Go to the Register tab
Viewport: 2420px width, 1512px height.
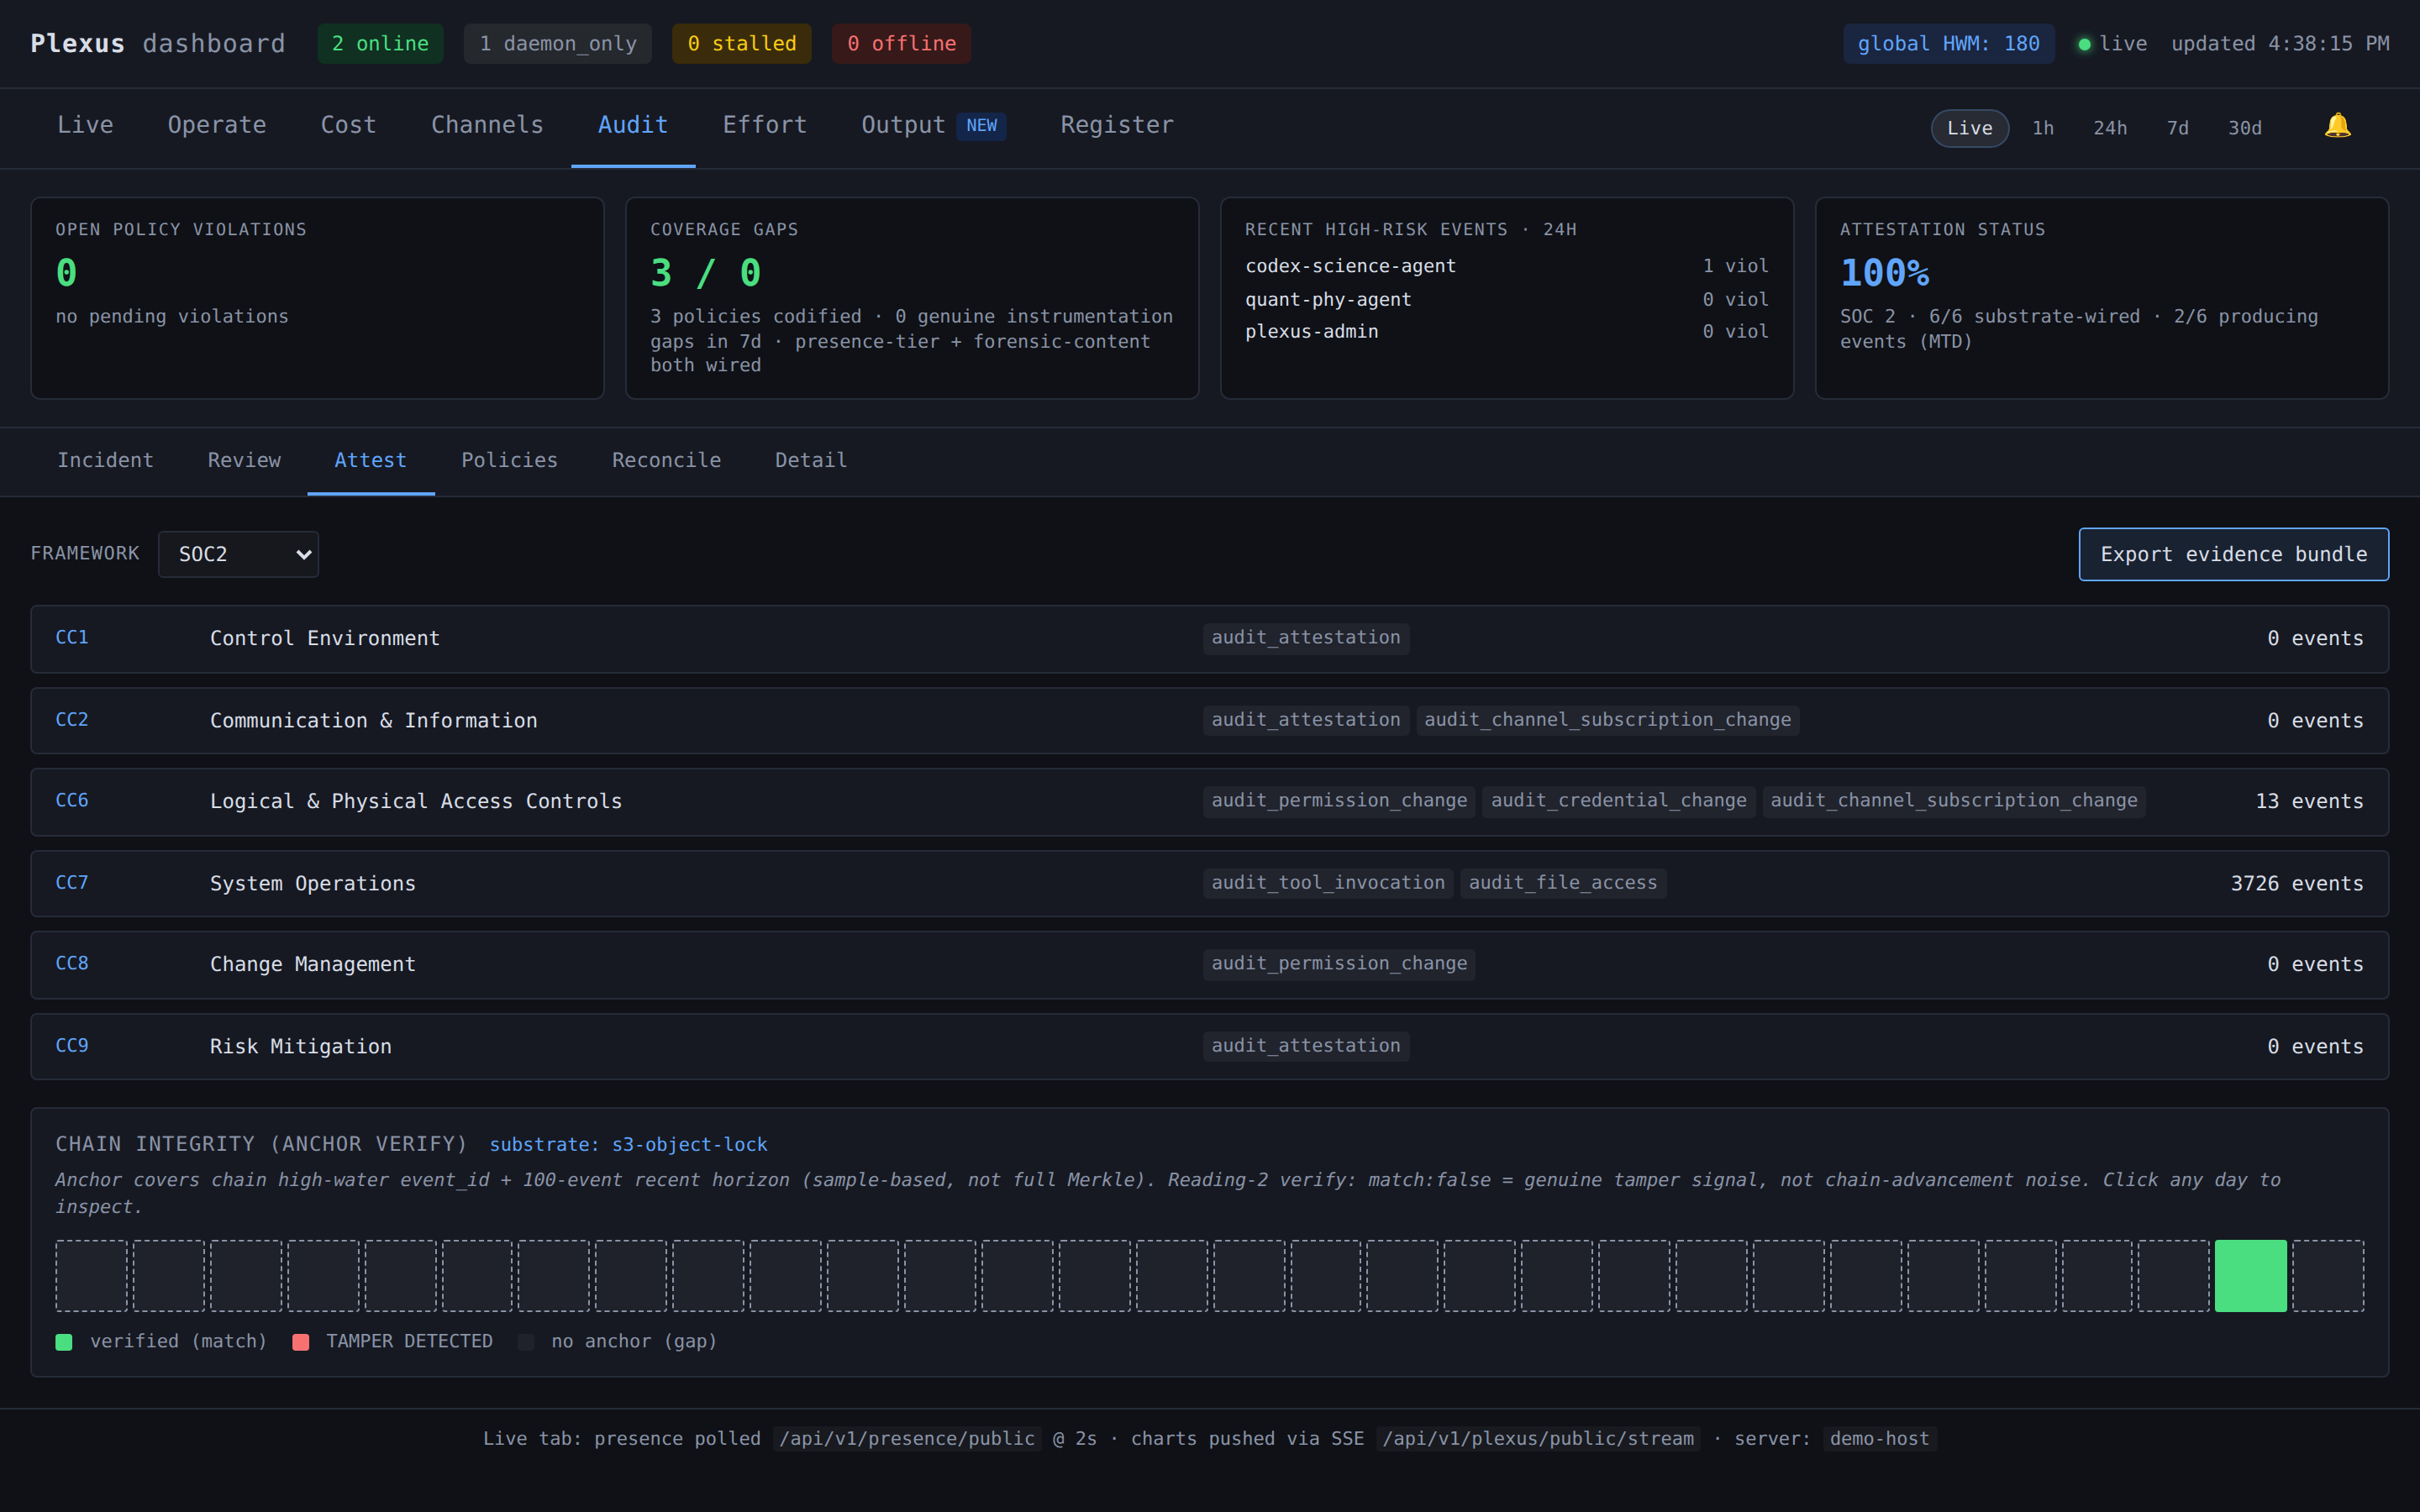coord(1117,125)
